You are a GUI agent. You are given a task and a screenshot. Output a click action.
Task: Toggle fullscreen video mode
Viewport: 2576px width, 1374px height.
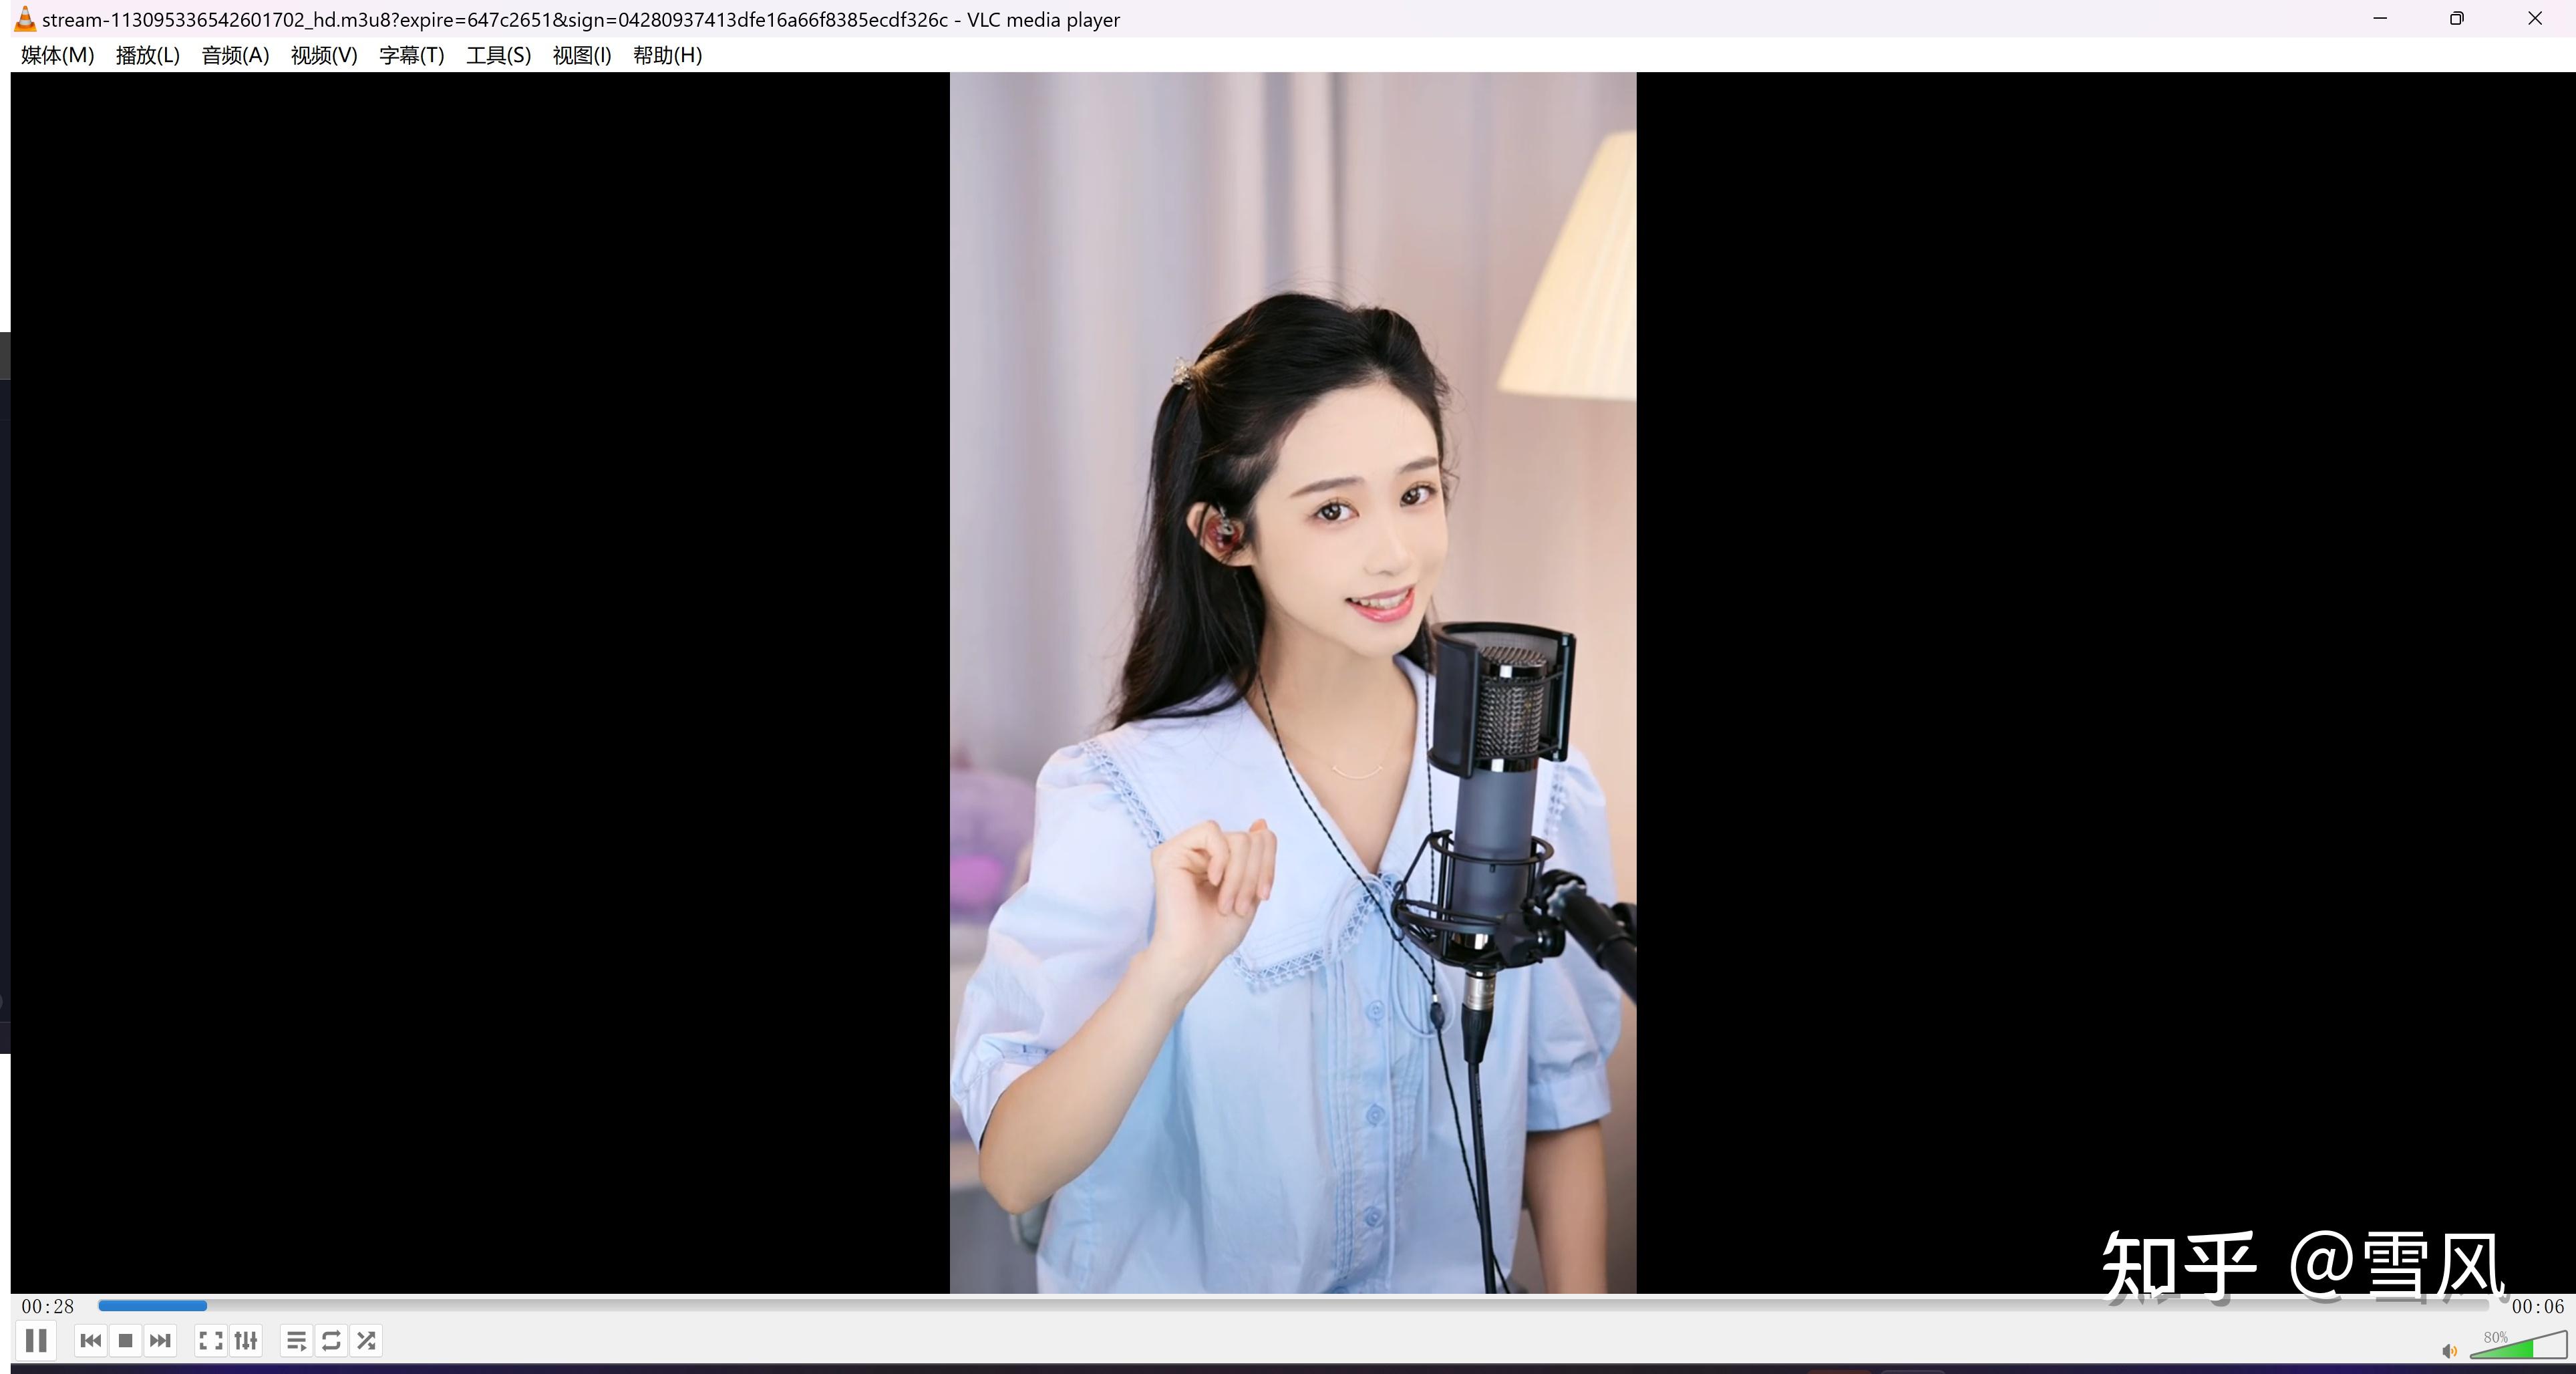click(210, 1340)
